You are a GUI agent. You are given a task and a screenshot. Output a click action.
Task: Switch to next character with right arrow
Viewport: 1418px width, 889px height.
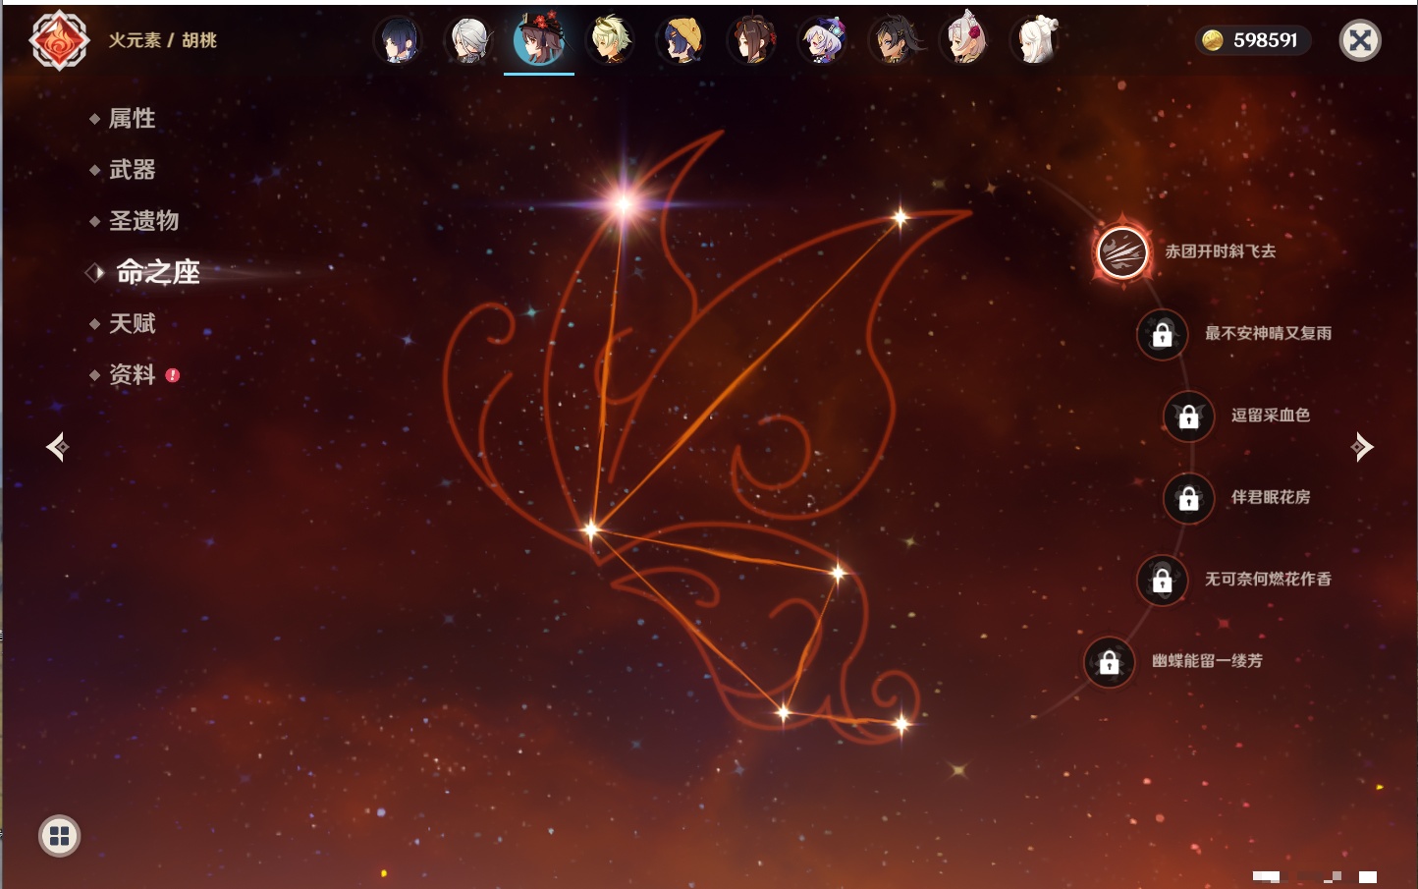tap(1362, 447)
